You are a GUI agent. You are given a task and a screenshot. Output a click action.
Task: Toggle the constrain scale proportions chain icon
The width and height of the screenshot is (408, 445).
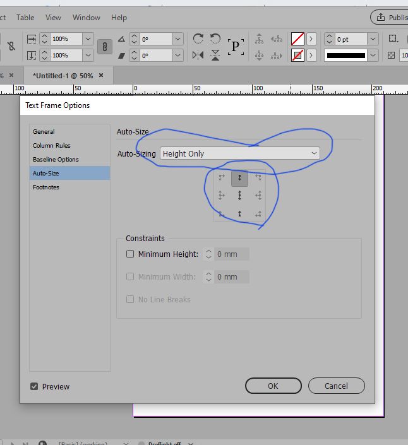coord(105,47)
